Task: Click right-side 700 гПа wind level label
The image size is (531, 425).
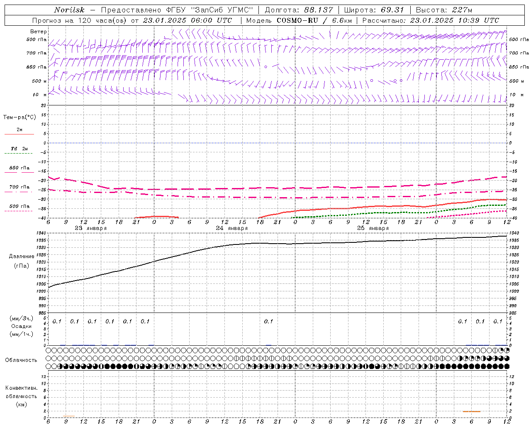Action: [519, 53]
